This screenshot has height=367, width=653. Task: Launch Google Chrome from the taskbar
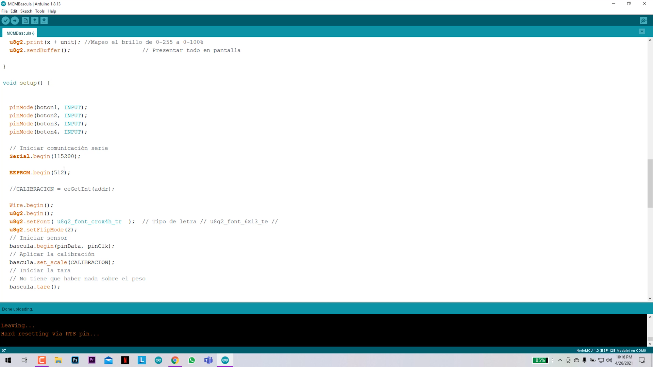(x=175, y=360)
